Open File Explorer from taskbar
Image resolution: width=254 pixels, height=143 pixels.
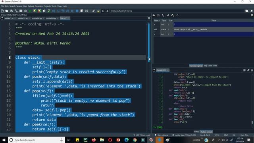102,140
